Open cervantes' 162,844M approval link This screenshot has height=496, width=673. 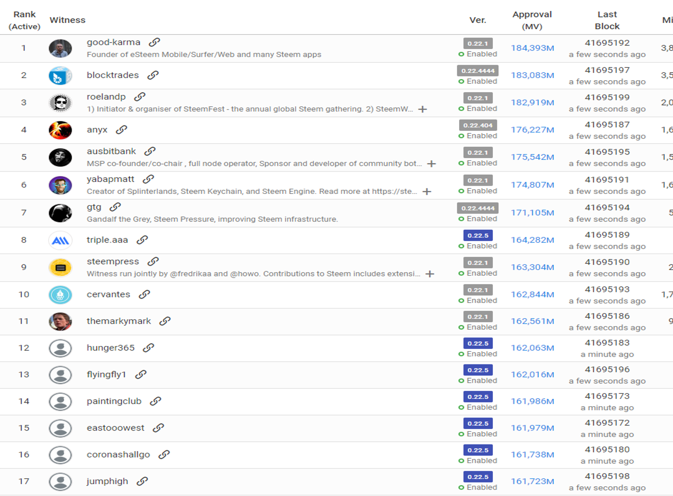(x=532, y=294)
